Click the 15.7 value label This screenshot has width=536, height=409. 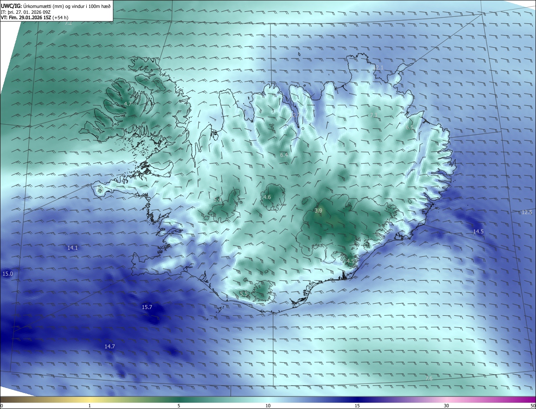147,307
